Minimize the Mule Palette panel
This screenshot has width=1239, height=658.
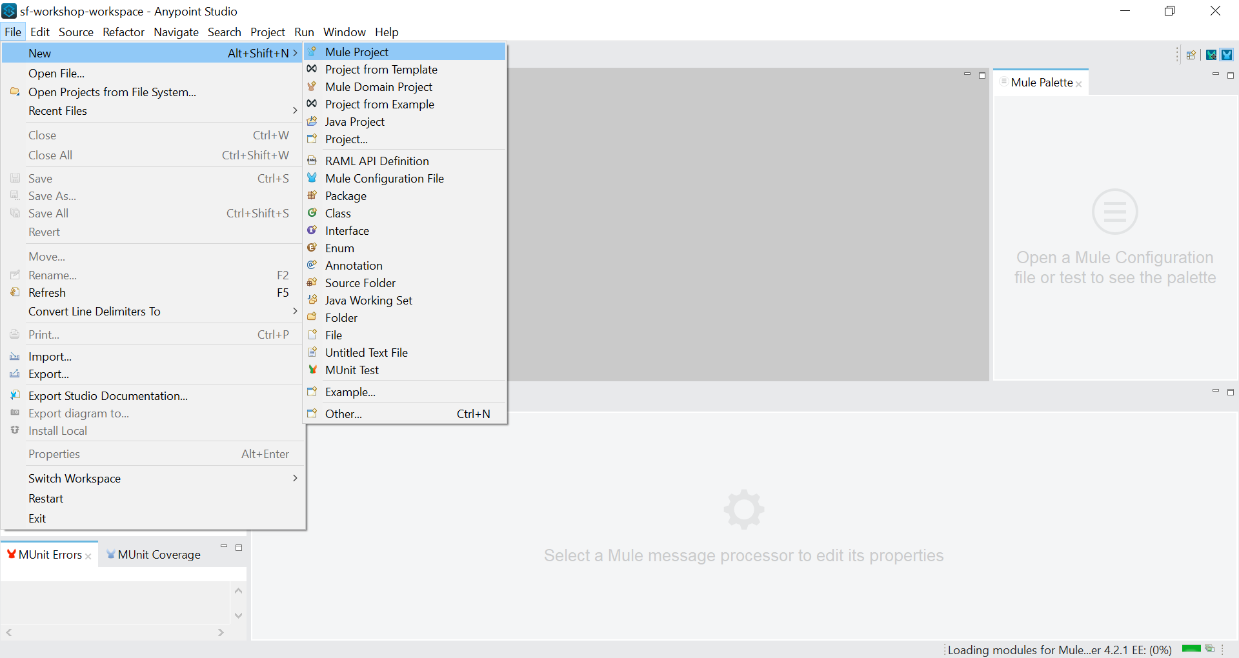1215,75
